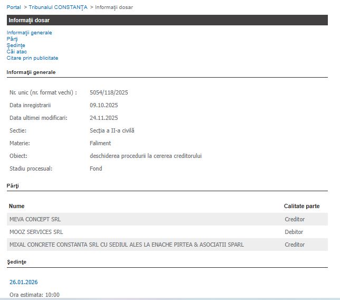Click the Portal breadcrumb link
The height and width of the screenshot is (300, 340).
tap(14, 7)
